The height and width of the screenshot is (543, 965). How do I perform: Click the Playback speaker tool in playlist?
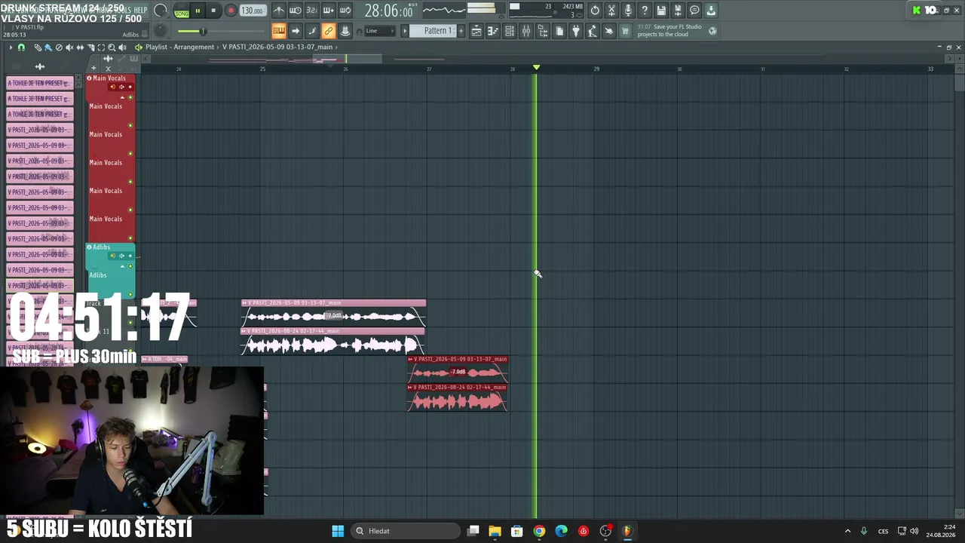pos(122,48)
